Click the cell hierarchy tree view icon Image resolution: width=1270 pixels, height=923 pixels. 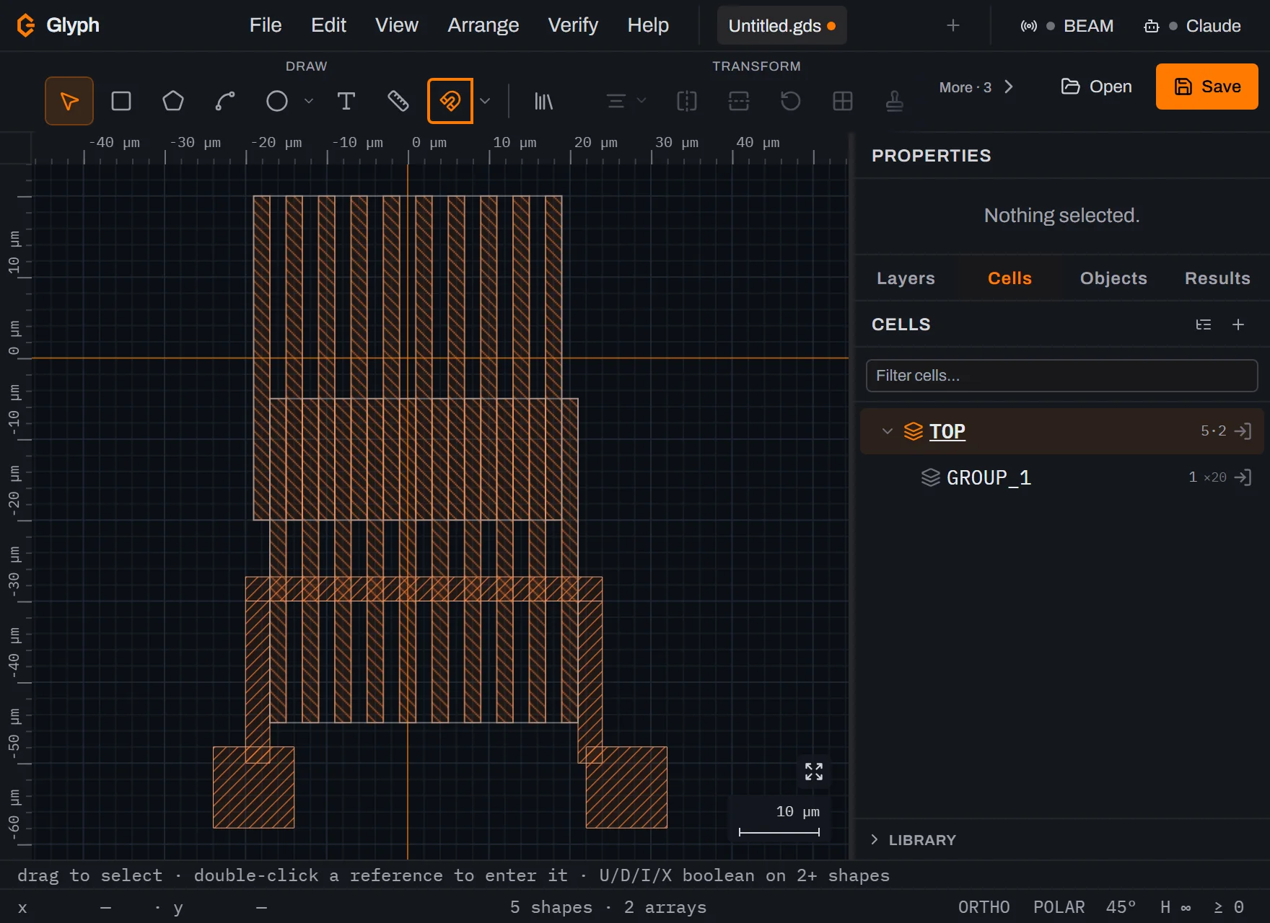(x=1204, y=324)
